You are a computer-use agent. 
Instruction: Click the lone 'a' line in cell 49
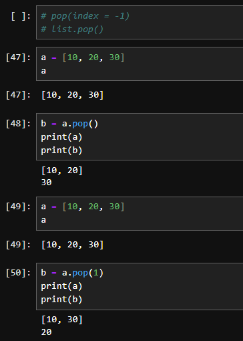coord(43,220)
